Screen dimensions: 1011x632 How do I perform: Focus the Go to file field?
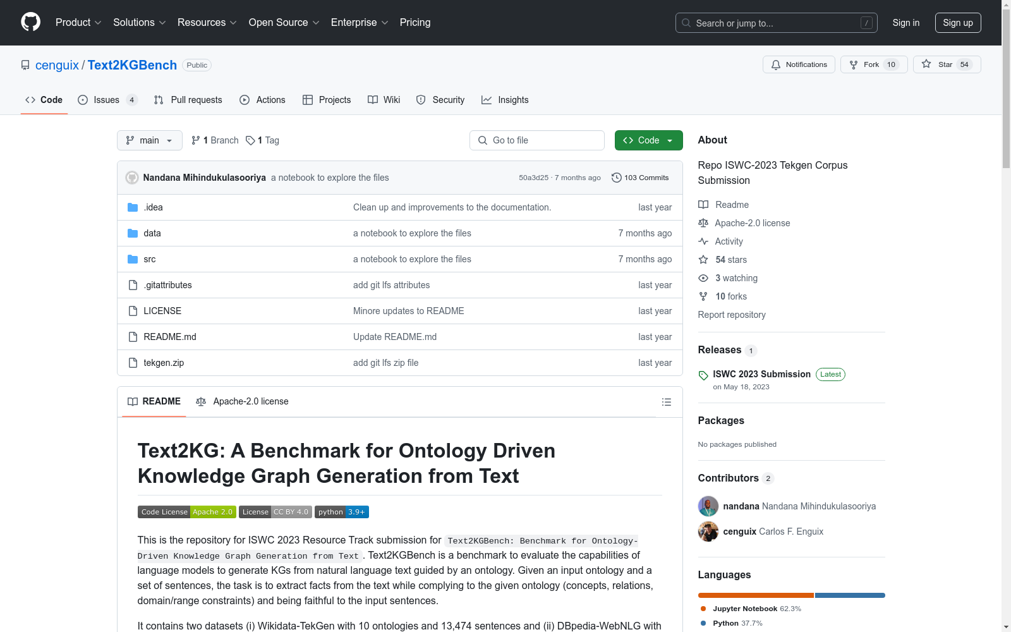pyautogui.click(x=537, y=140)
